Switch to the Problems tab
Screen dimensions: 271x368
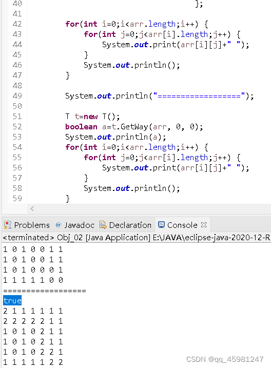pos(27,225)
